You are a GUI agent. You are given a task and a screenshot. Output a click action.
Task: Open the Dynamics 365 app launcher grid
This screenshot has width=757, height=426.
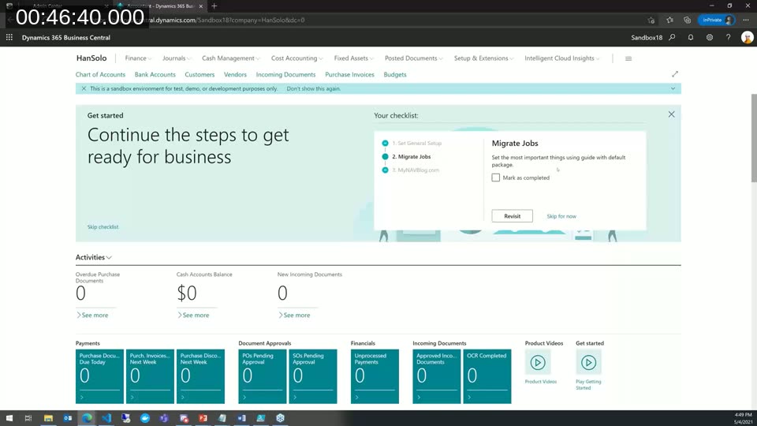coord(9,37)
